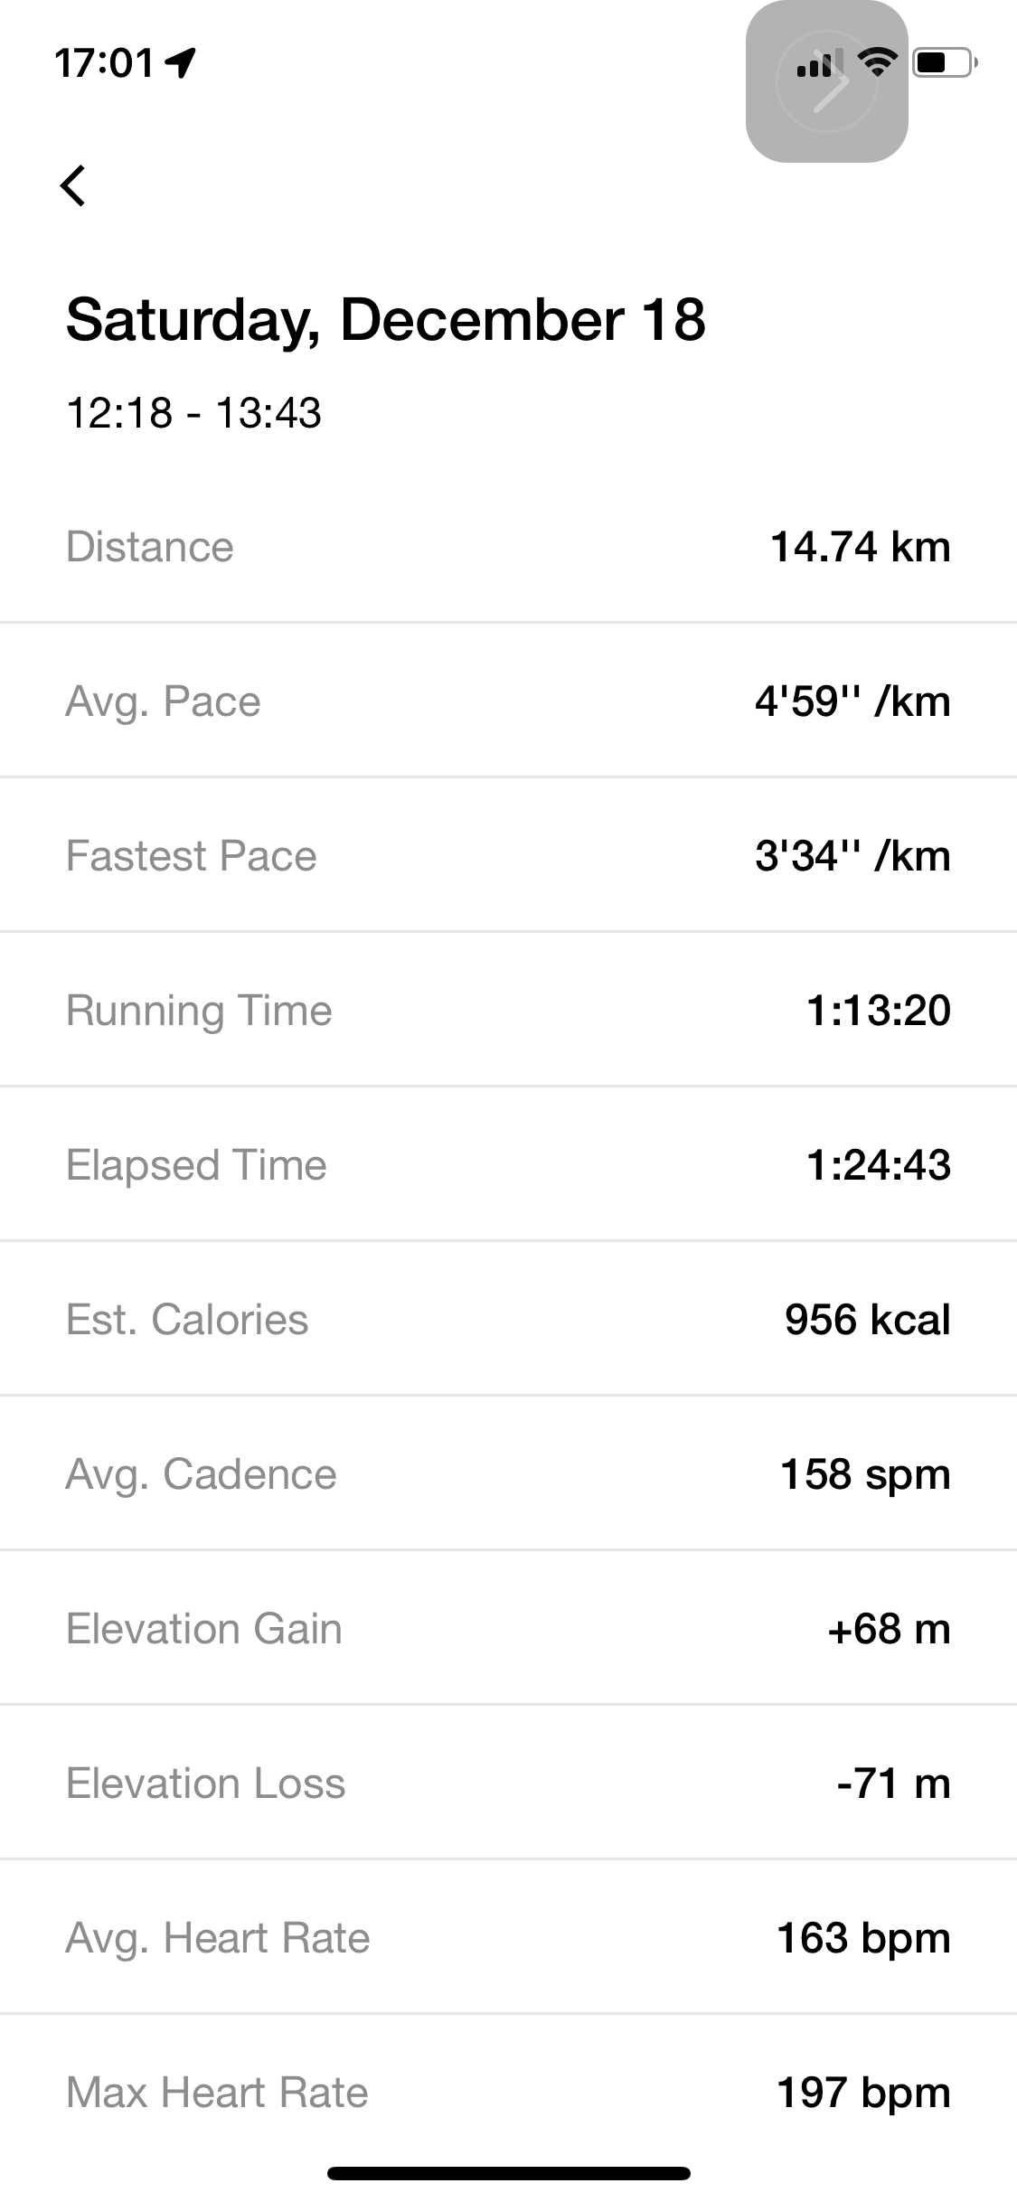The image size is (1017, 2202).
Task: Tap the 1:24:43 elapsed time value
Action: [878, 1165]
